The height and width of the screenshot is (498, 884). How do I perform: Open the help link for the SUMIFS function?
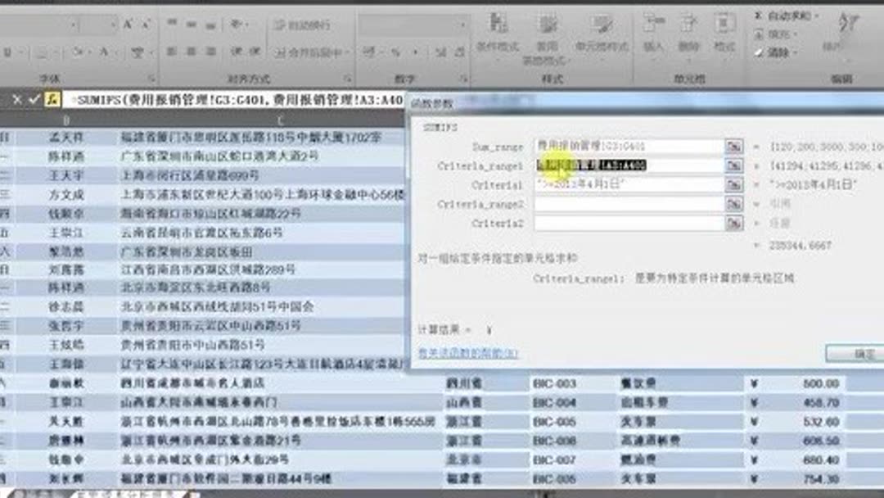click(x=471, y=354)
